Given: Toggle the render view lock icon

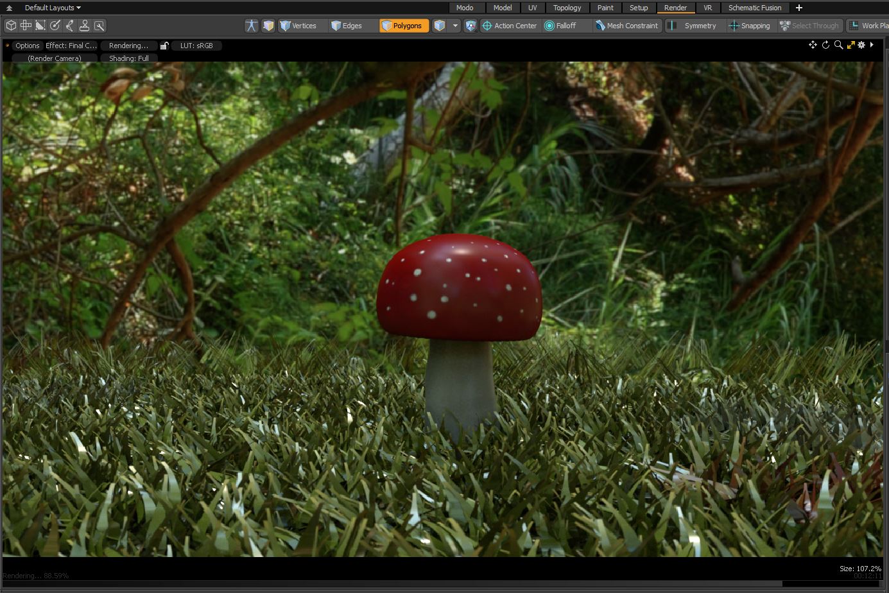Looking at the screenshot, I should tap(164, 46).
